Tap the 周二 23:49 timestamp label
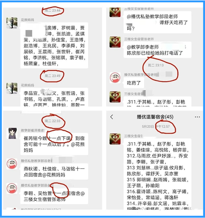Viewport: 205px width, 218px height. pyautogui.click(x=53, y=76)
